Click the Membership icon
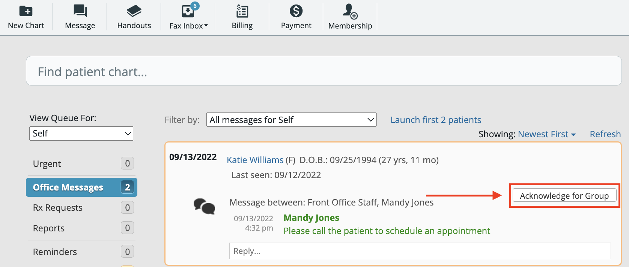 click(x=350, y=16)
